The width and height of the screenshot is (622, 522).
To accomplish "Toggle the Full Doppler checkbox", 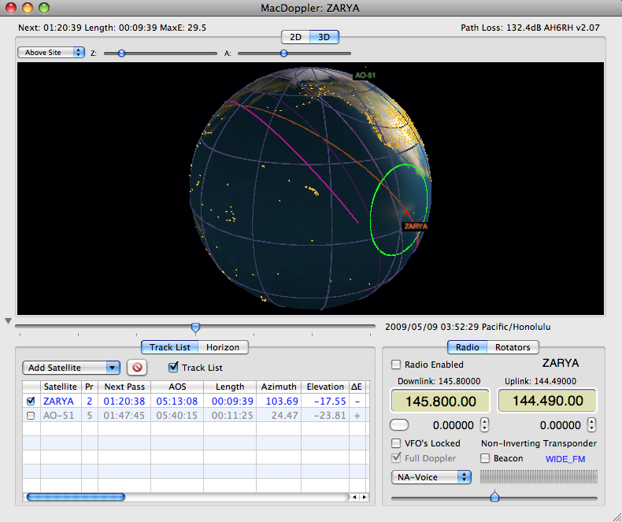I will [x=396, y=457].
